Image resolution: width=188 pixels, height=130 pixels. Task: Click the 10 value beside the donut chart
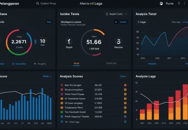point(43,41)
